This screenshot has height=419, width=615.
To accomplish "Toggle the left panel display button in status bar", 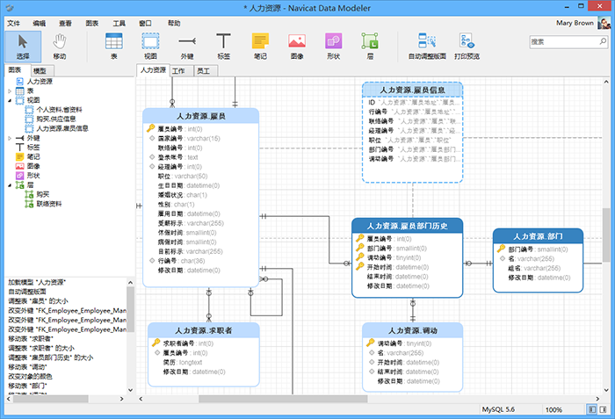I will (x=592, y=409).
